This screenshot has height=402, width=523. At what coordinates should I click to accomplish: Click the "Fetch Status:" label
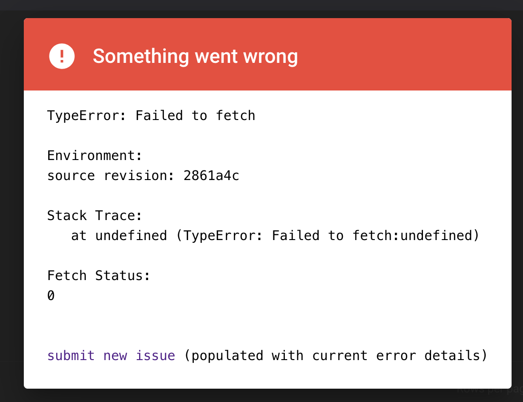[99, 275]
